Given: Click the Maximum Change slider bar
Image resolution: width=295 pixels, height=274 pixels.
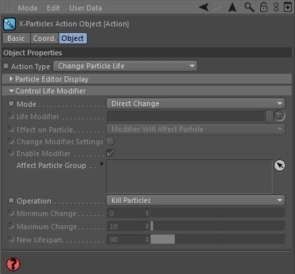Looking at the screenshot, I should tap(218, 226).
